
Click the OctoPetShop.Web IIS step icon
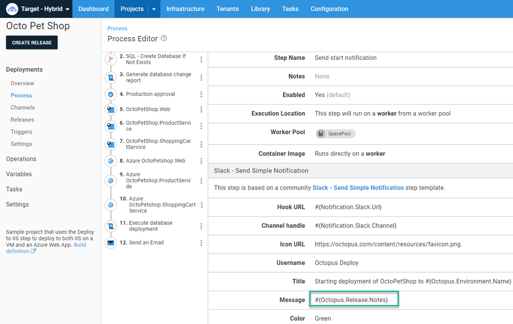(x=111, y=109)
